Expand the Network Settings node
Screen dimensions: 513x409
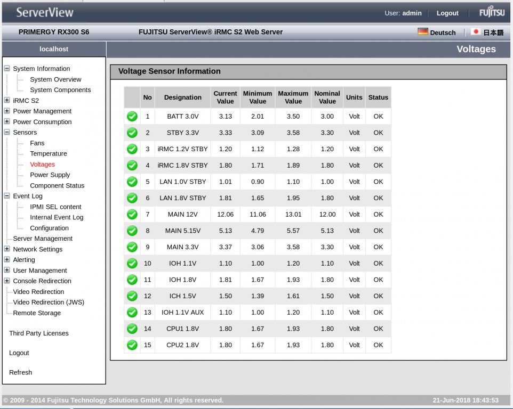coord(7,249)
